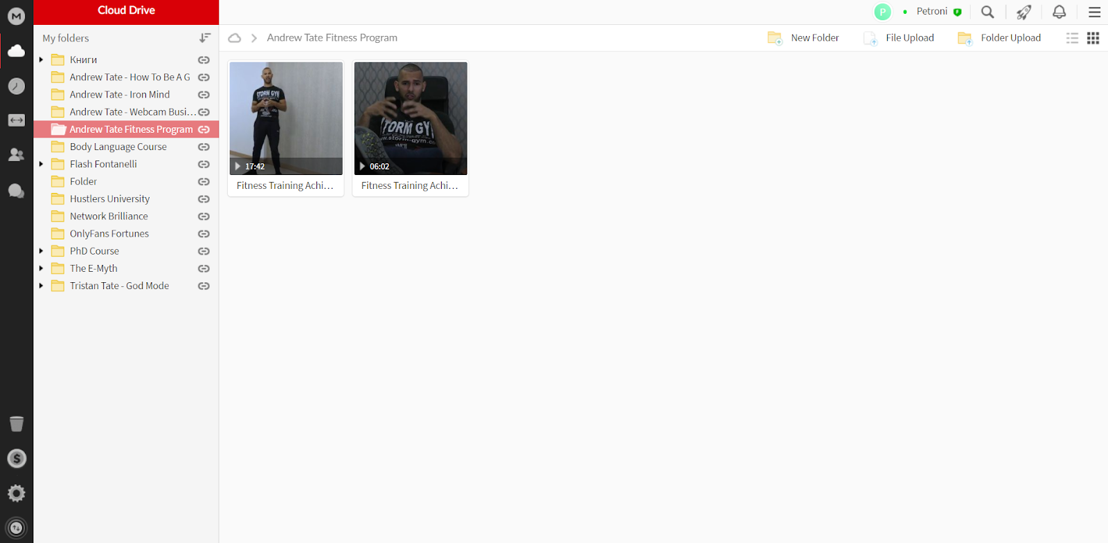
Task: Expand Tristan Tate - God Mode arrow
Action: click(42, 286)
